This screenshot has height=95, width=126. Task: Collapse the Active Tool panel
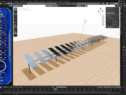tap(107, 8)
